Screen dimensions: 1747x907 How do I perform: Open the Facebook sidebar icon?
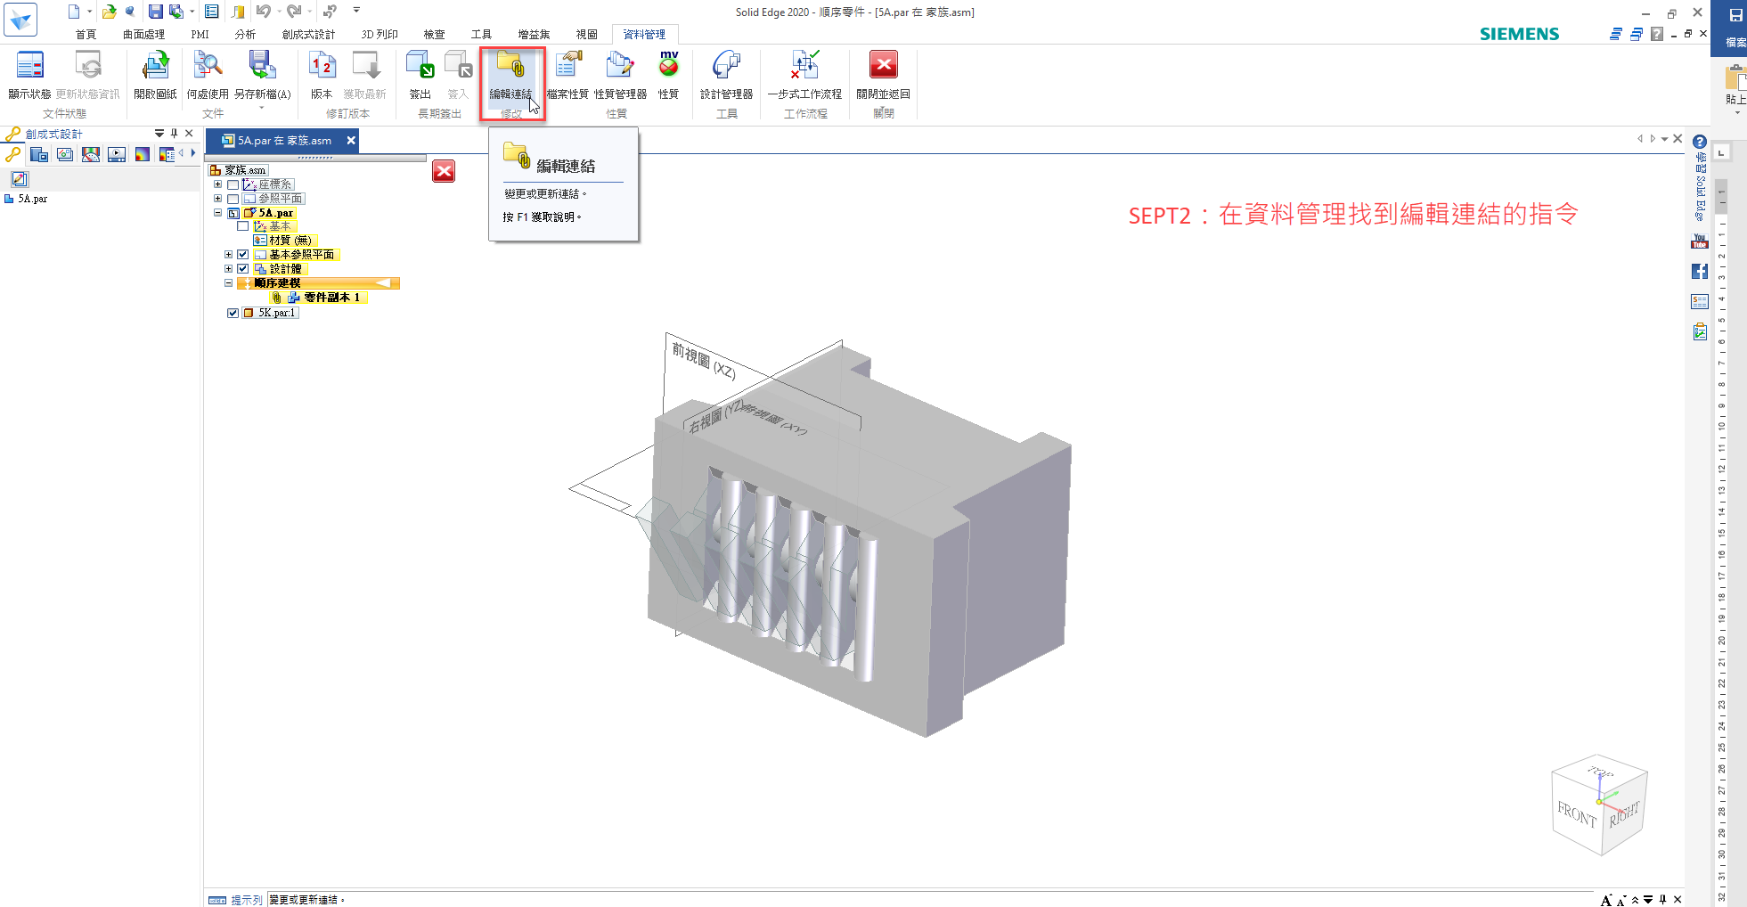tap(1700, 272)
